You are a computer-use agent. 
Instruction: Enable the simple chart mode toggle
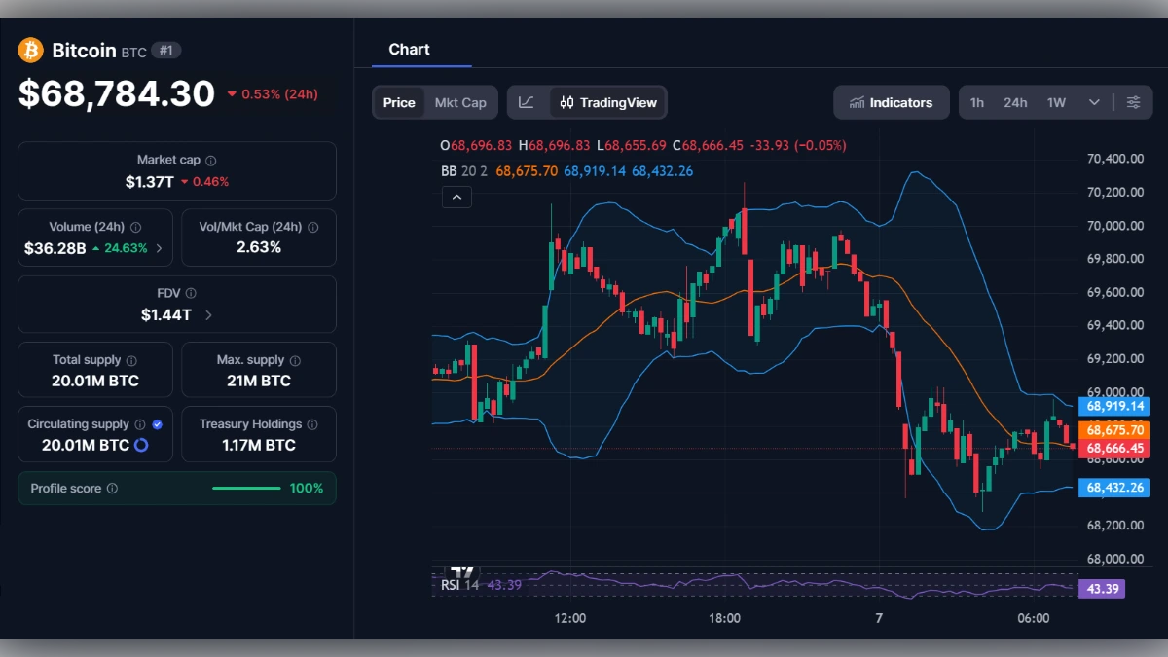click(x=527, y=101)
